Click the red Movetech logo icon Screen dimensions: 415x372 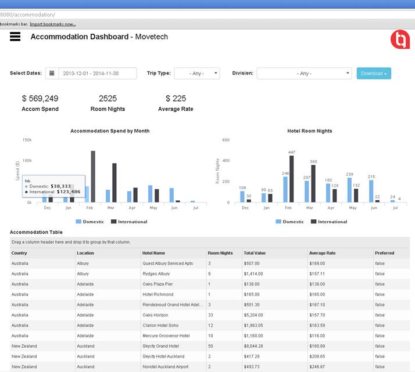pyautogui.click(x=400, y=39)
